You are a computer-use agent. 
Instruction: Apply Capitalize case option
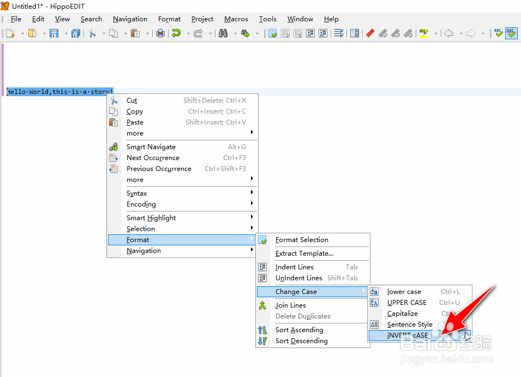click(420, 314)
